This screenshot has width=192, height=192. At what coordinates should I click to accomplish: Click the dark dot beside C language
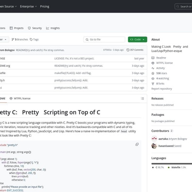pos(153,167)
